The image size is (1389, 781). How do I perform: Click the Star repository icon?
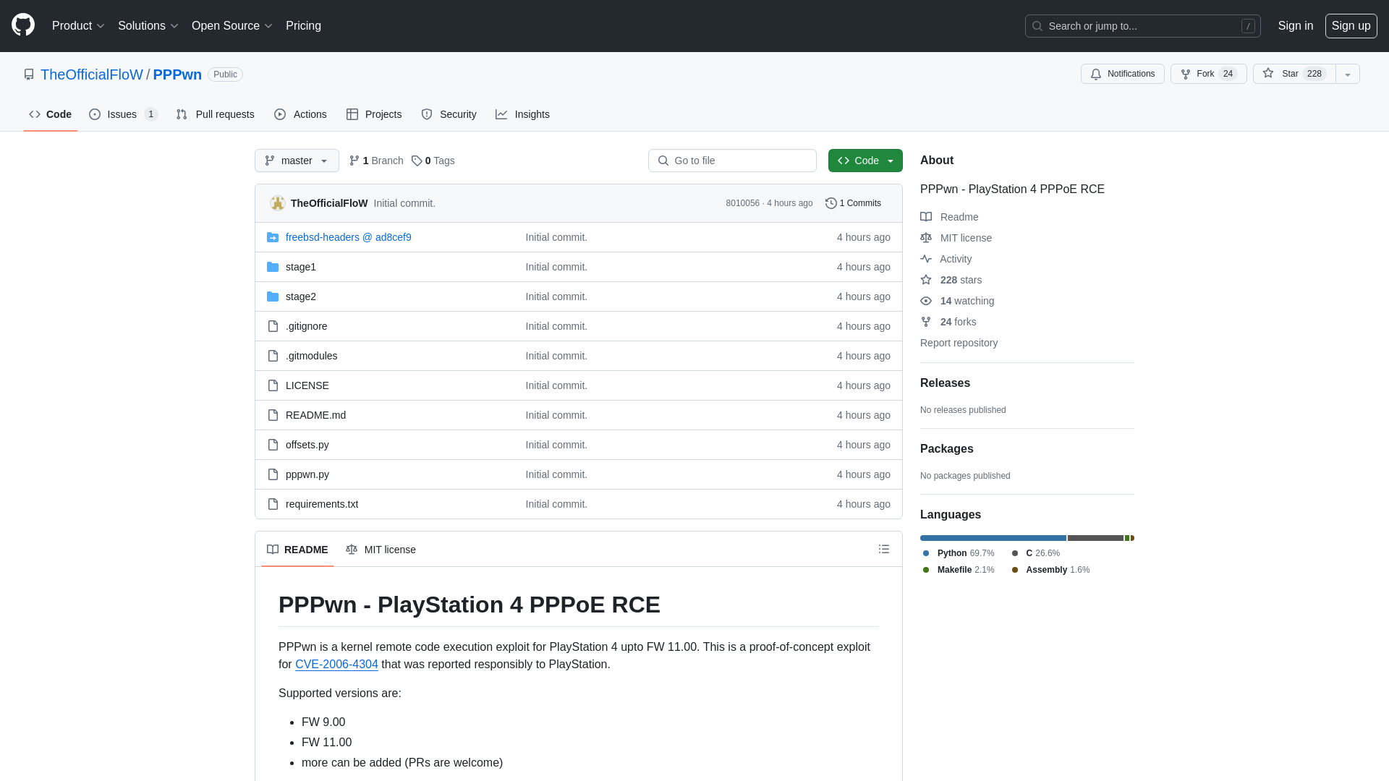1268,74
